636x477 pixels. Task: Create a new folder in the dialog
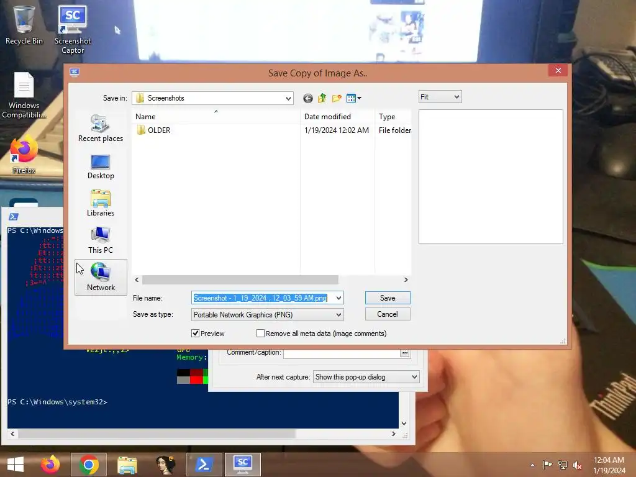(x=337, y=98)
